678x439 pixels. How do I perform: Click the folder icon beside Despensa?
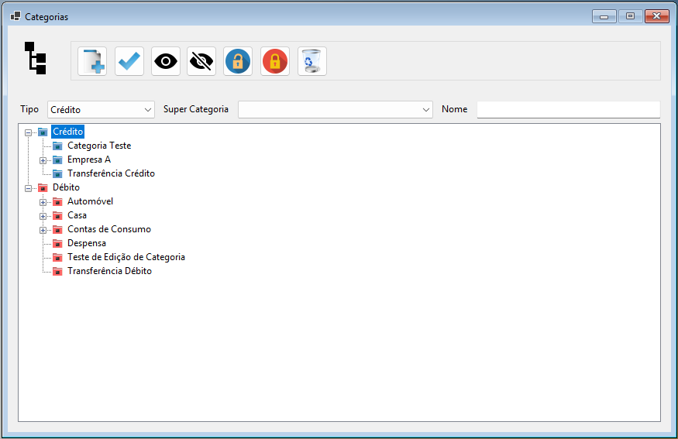57,244
